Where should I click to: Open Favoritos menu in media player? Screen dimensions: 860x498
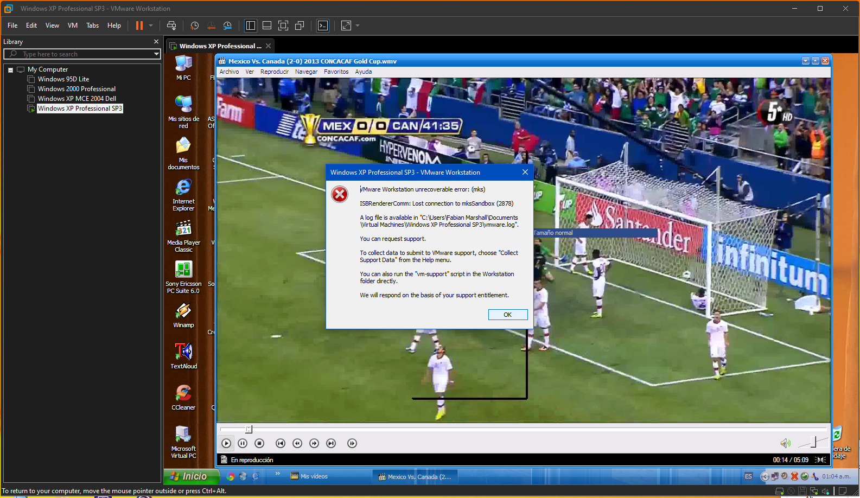pyautogui.click(x=336, y=72)
